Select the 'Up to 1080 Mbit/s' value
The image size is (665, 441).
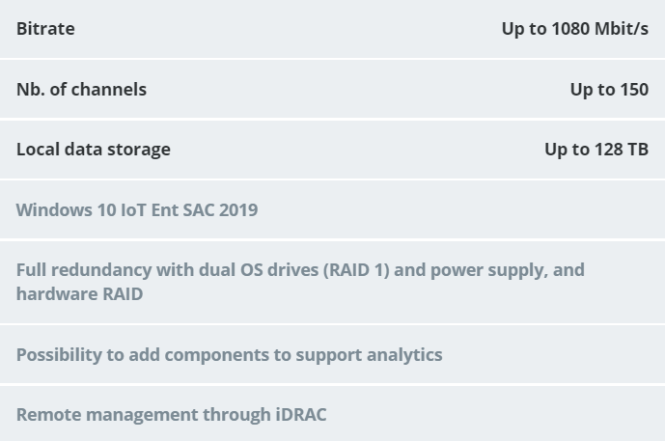[574, 29]
